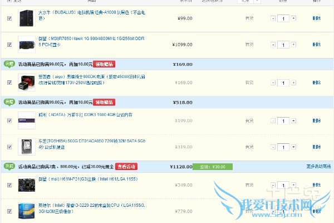Decrease quantity of aigo 800DK power supply
The width and height of the screenshot is (334, 223).
pyautogui.click(x=273, y=83)
